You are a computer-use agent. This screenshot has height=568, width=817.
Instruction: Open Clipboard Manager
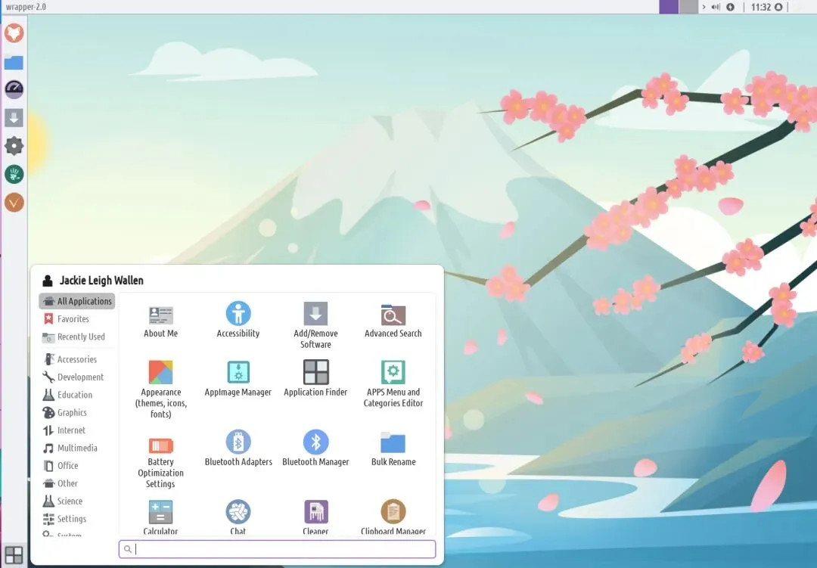coord(393,518)
